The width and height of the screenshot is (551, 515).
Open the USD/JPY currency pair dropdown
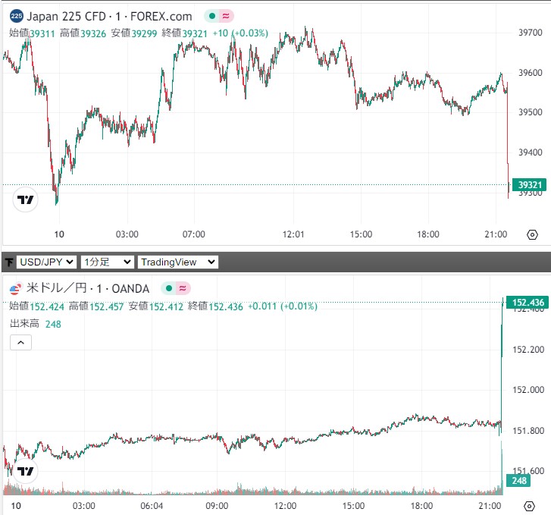pyautogui.click(x=46, y=262)
